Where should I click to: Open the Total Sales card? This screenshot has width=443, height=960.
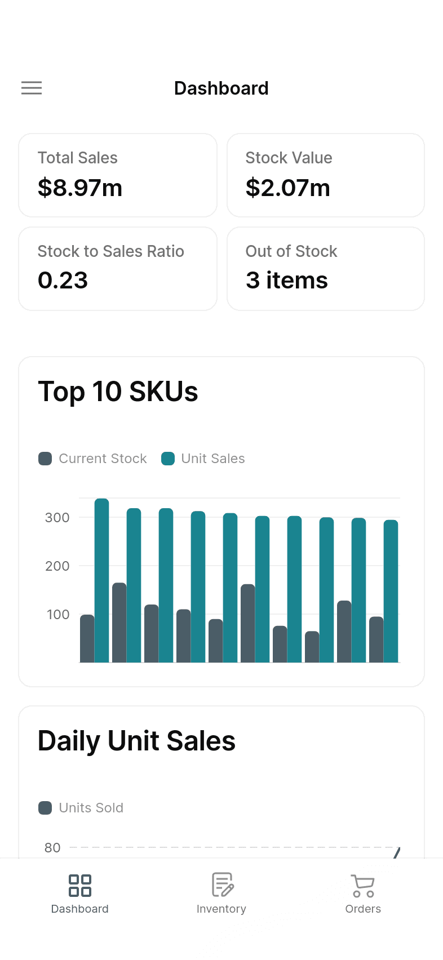point(118,175)
